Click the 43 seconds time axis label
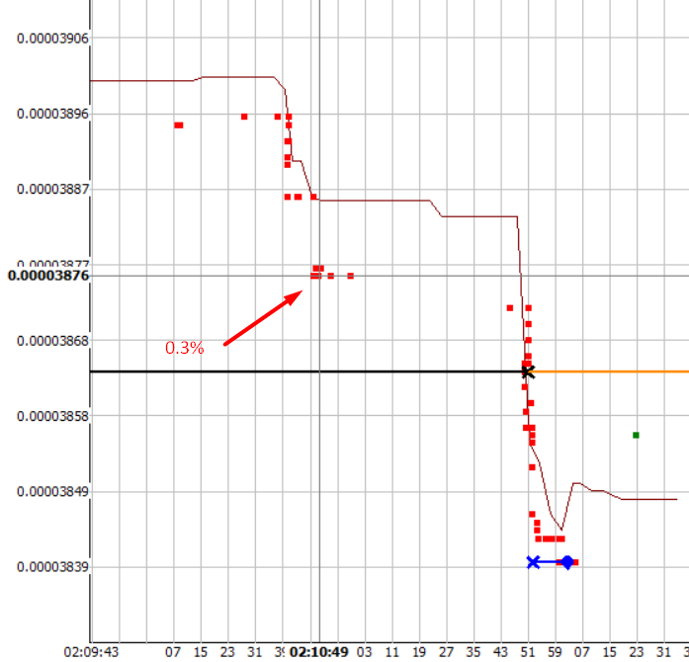This screenshot has width=689, height=662. click(500, 652)
